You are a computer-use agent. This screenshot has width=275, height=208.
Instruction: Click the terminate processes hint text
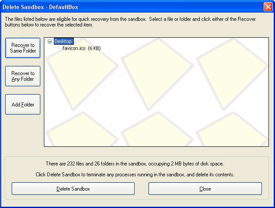pos(135,175)
